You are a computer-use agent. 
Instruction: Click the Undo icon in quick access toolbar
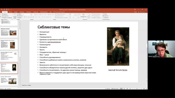click(x=2, y=10)
